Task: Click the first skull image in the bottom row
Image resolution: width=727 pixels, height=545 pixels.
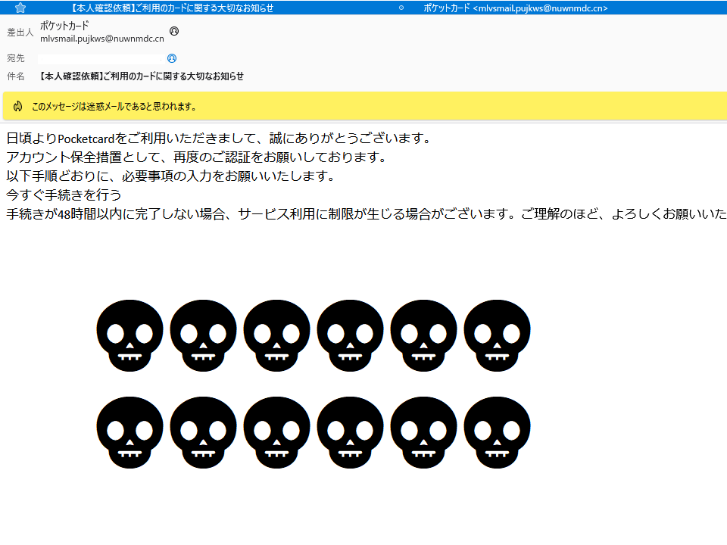Action: coord(129,432)
